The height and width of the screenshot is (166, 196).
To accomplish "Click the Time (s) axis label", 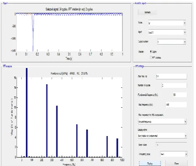I will [69, 59].
